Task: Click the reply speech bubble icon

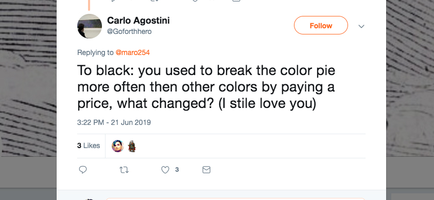Action: pyautogui.click(x=83, y=170)
